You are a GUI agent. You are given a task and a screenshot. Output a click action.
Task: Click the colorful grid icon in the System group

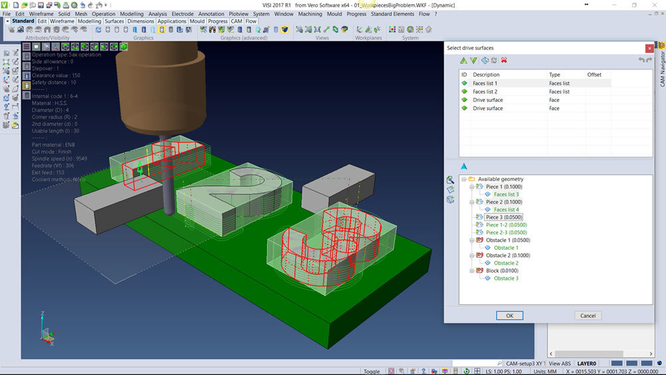[x=392, y=29]
